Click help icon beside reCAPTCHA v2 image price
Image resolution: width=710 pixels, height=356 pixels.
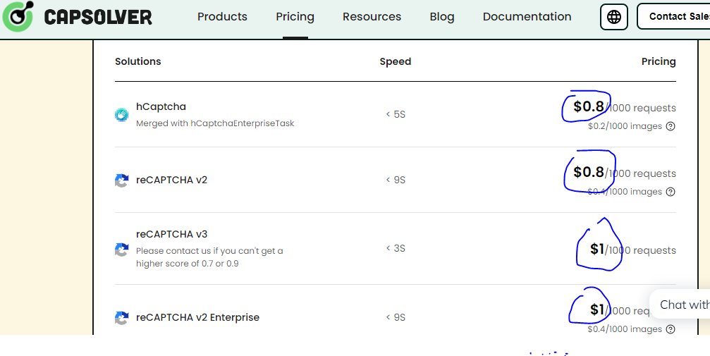point(671,192)
